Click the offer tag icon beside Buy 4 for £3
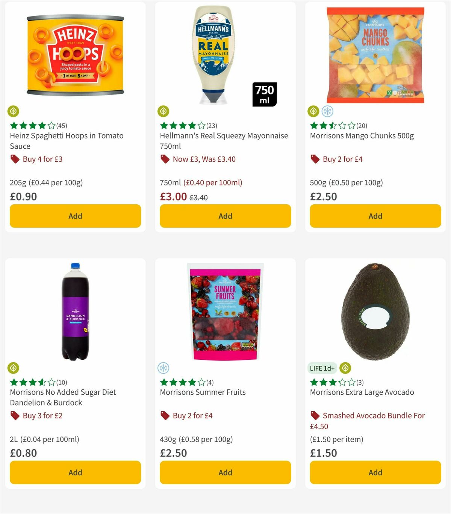The height and width of the screenshot is (514, 451). pyautogui.click(x=15, y=159)
